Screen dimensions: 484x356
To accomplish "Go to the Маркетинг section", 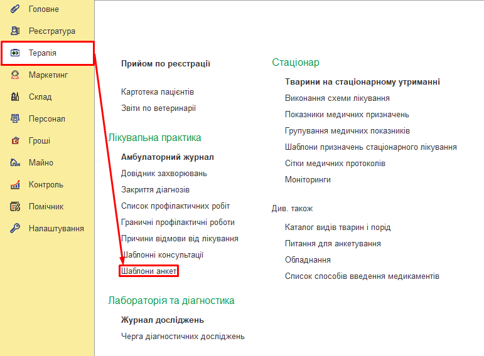I will click(47, 75).
